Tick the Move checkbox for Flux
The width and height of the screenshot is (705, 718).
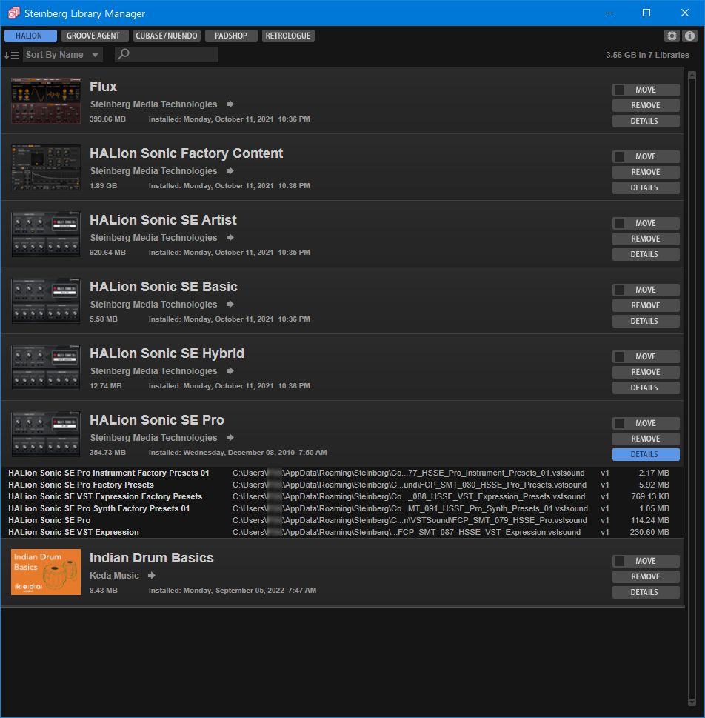click(619, 90)
